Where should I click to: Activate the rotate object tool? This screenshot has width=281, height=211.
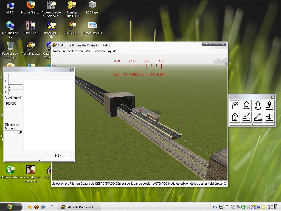point(258,105)
